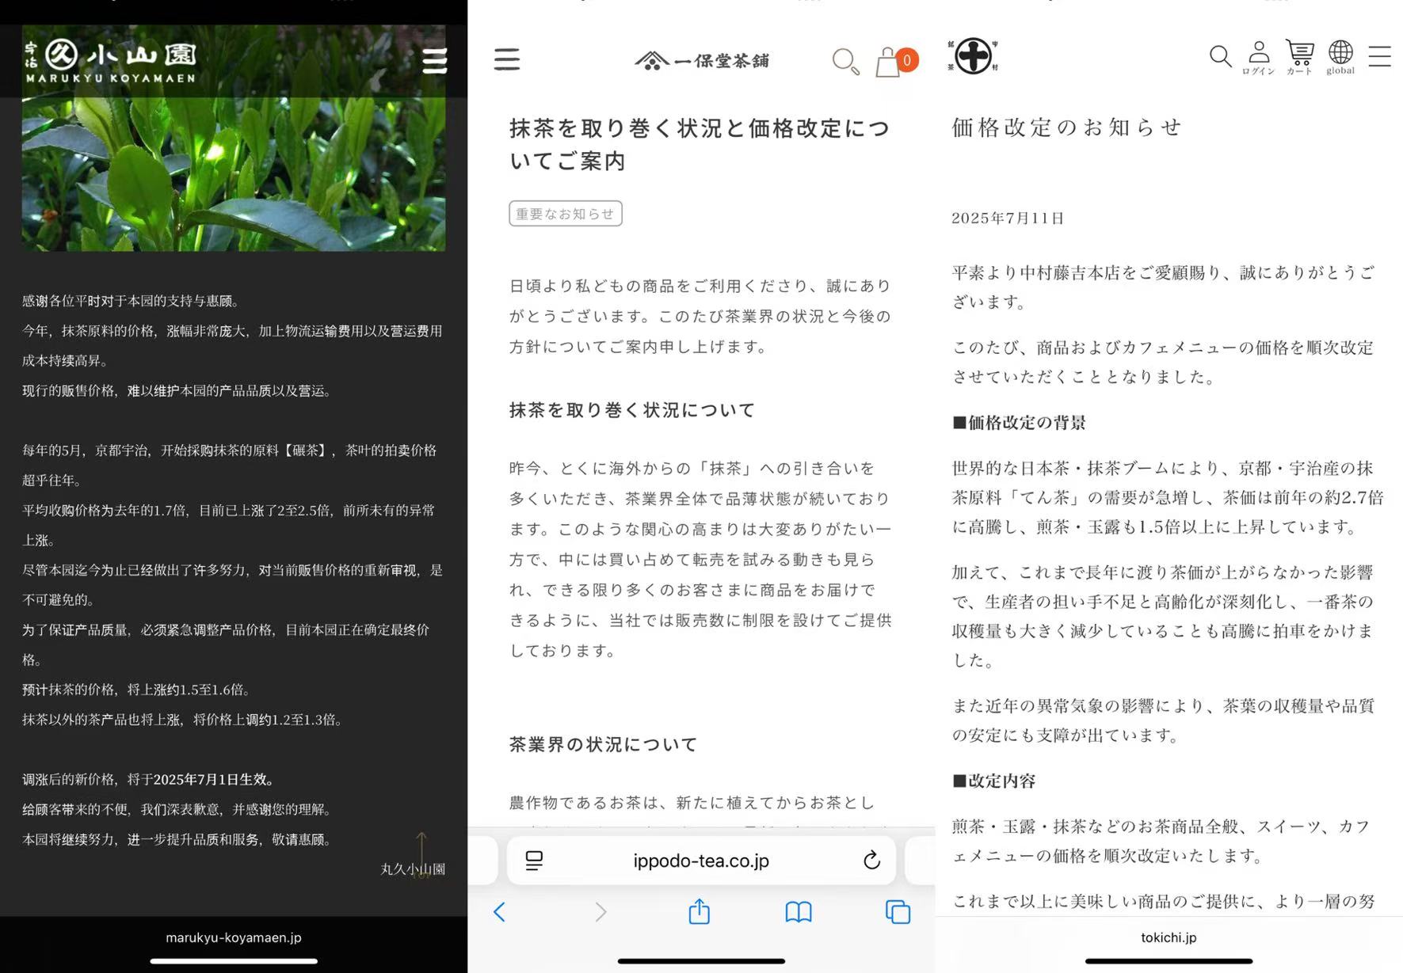Screen dimensions: 1403x973
Task: Click the date 2025年7月11日
Action: pyautogui.click(x=1008, y=219)
